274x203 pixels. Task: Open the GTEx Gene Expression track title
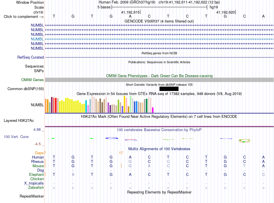click(159, 94)
